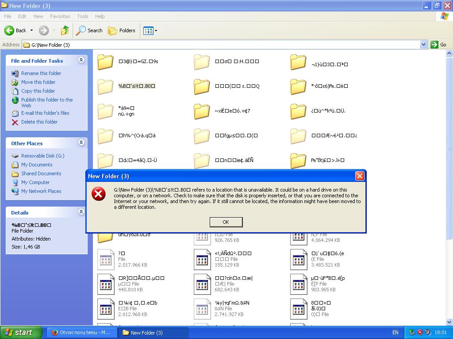The height and width of the screenshot is (339, 453).
Task: Open My Documents from Other Places
Action: (37, 165)
